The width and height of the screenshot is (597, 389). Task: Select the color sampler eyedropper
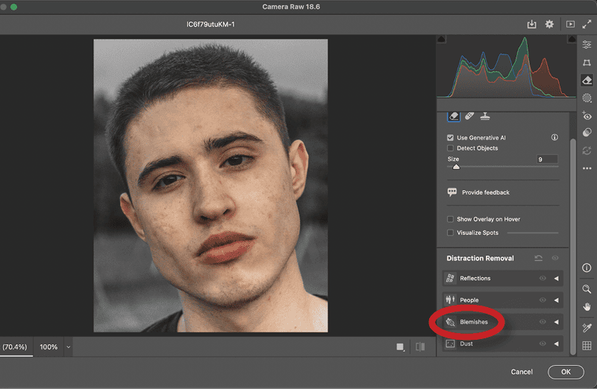[x=587, y=327]
